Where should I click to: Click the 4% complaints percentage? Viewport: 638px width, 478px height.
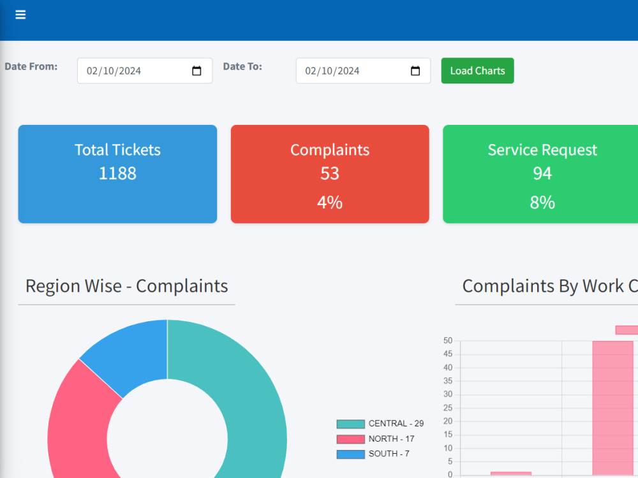pyautogui.click(x=330, y=203)
